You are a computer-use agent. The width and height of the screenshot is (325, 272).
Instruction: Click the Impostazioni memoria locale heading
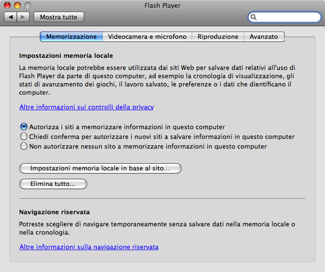pyautogui.click(x=66, y=56)
